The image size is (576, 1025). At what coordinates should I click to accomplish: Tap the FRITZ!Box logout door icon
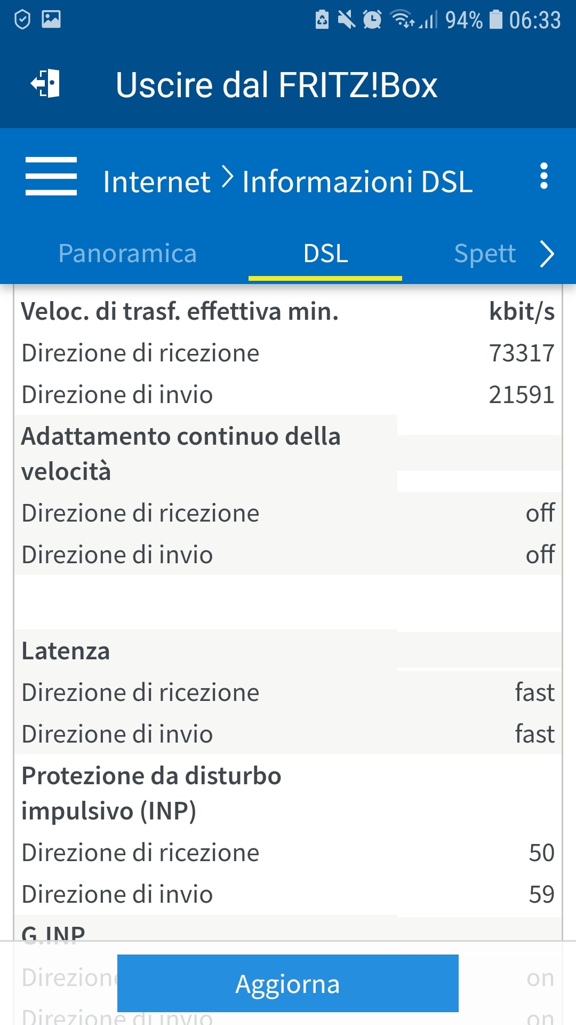pos(46,84)
